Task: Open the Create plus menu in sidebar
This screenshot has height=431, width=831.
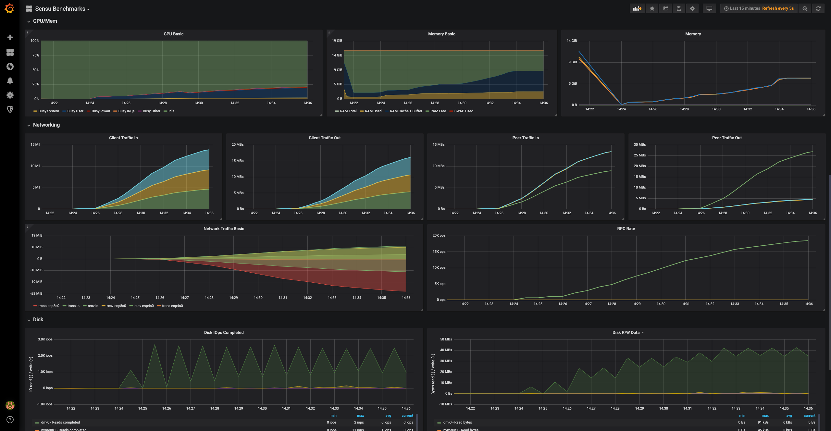Action: [10, 37]
